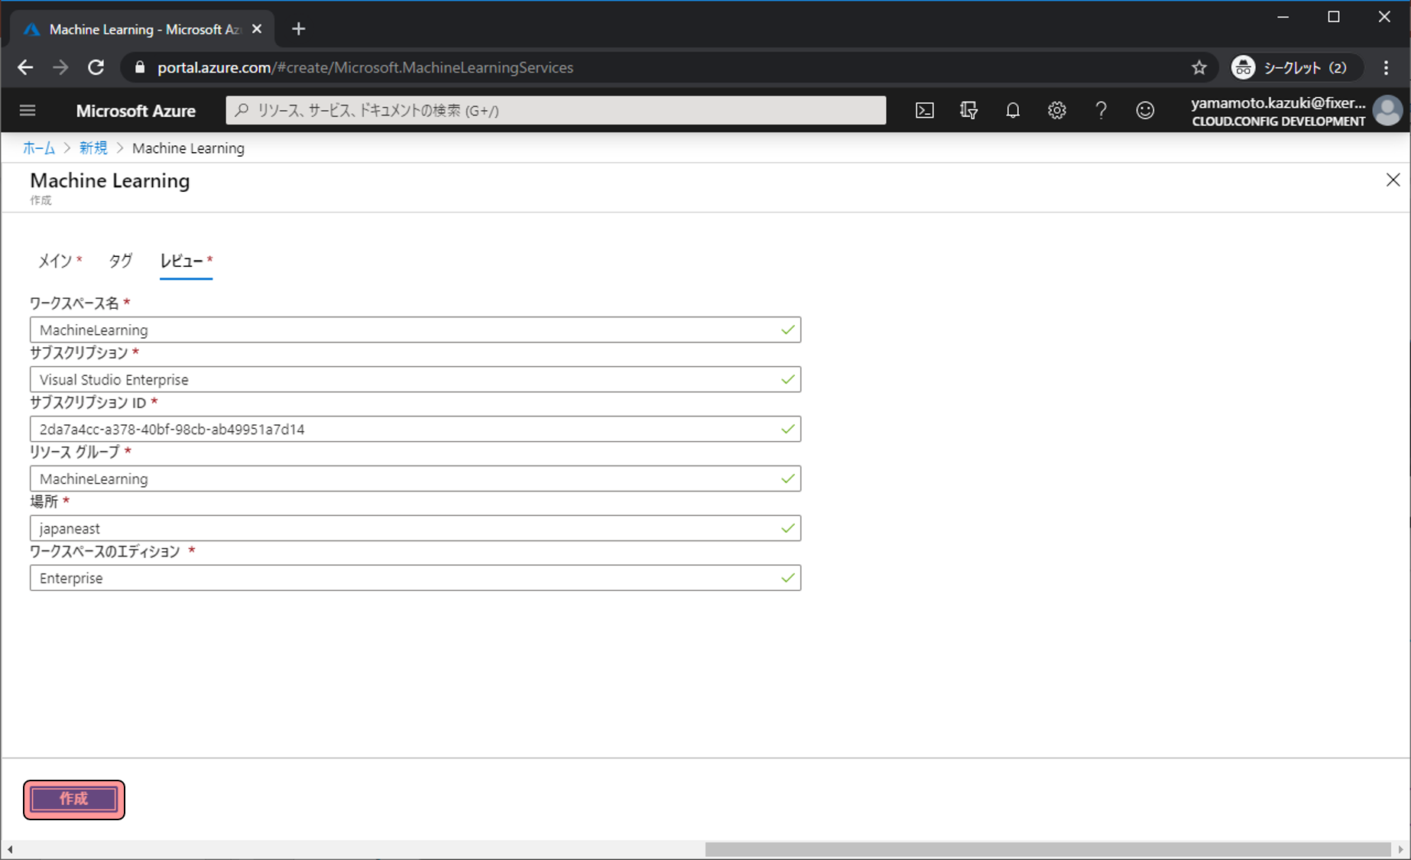The width and height of the screenshot is (1411, 860).
Task: Open Azure Cloud Shell icon
Action: click(924, 111)
